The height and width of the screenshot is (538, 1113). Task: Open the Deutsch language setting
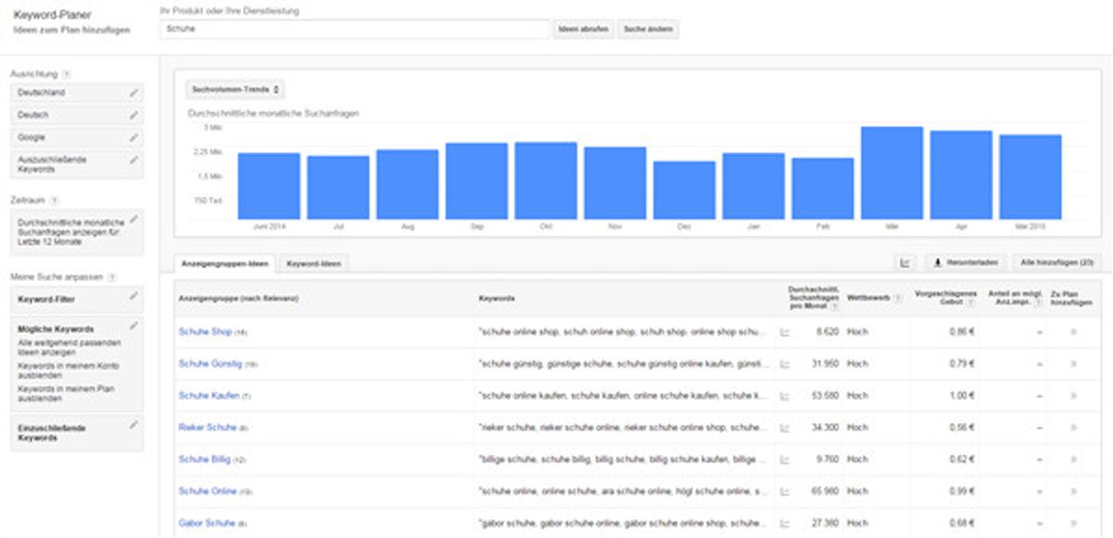click(77, 115)
